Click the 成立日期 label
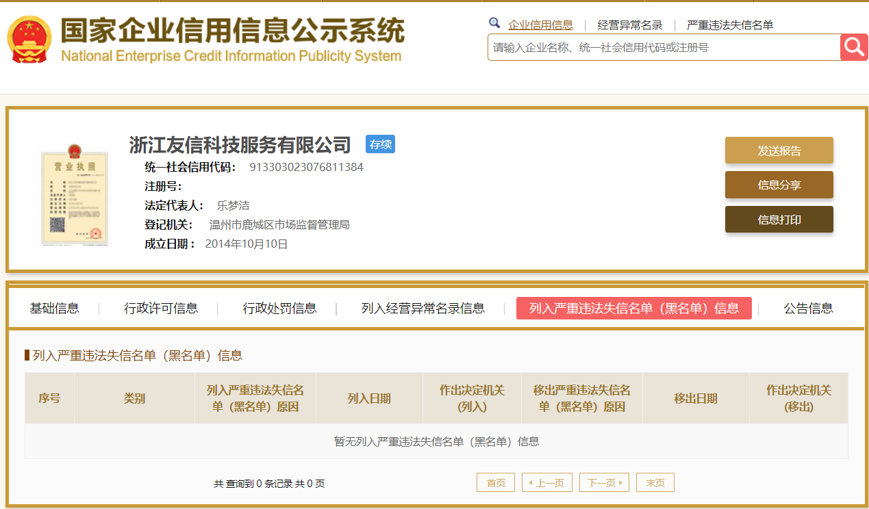Image resolution: width=869 pixels, height=509 pixels. [170, 244]
